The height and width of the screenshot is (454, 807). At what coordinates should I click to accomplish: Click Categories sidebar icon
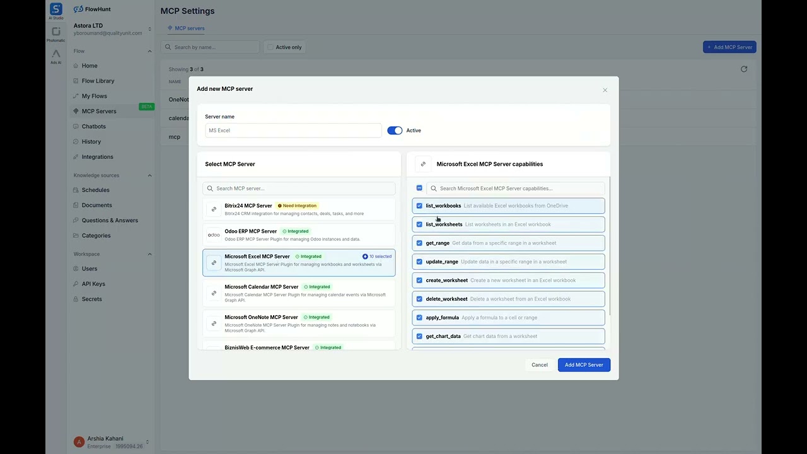pos(76,235)
